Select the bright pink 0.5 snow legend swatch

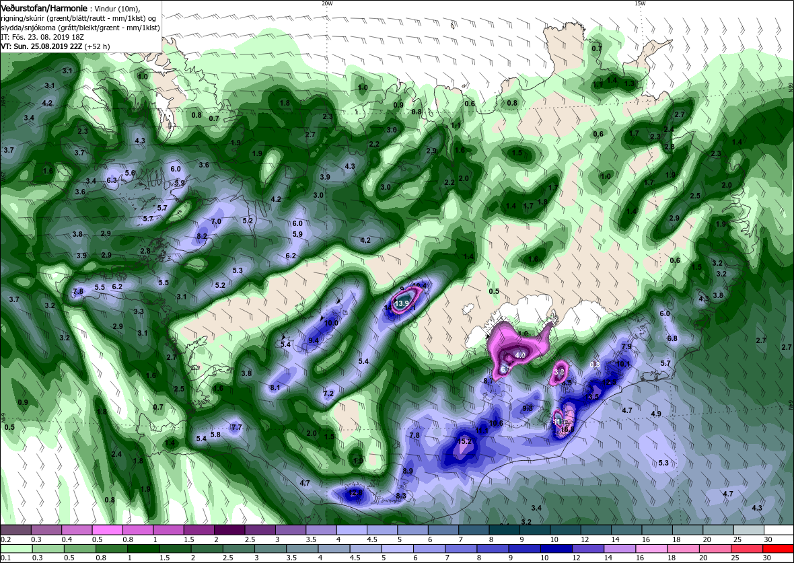click(107, 530)
